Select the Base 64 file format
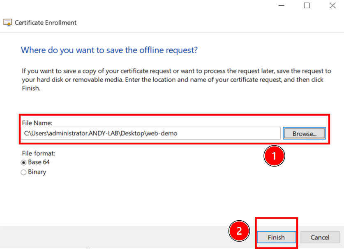 [24, 162]
